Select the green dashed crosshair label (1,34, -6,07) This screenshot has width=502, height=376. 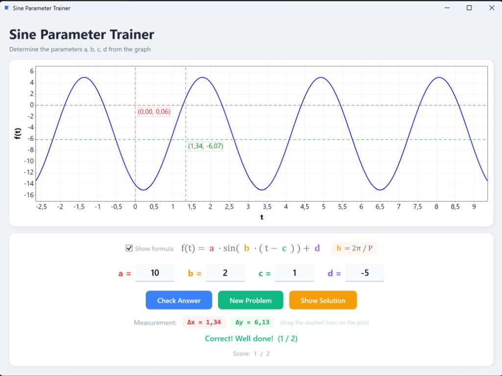(205, 146)
